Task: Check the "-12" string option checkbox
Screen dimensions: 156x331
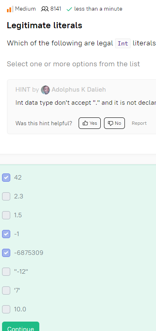Action: (6, 272)
